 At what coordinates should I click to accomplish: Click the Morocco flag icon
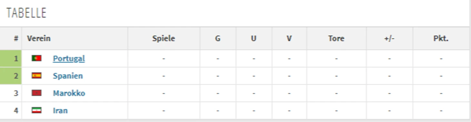[36, 93]
